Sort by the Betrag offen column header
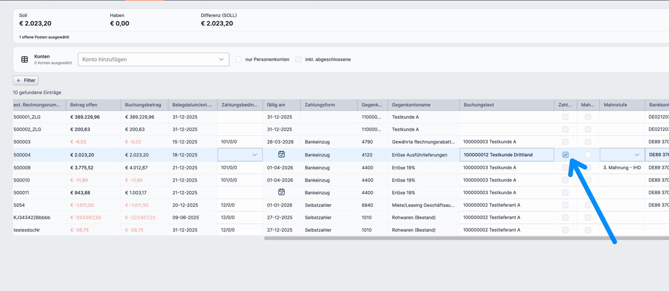Screen dimensions: 669x291 pyautogui.click(x=84, y=105)
